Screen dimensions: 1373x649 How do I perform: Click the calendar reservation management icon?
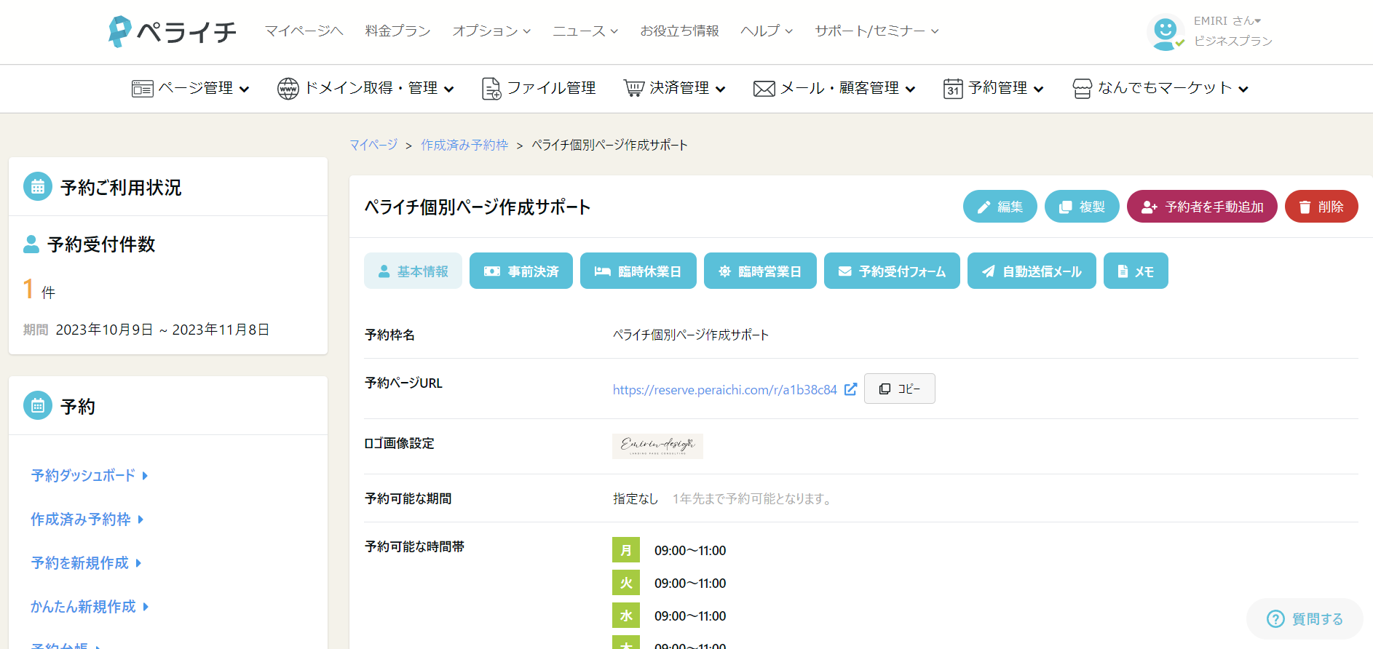953,89
